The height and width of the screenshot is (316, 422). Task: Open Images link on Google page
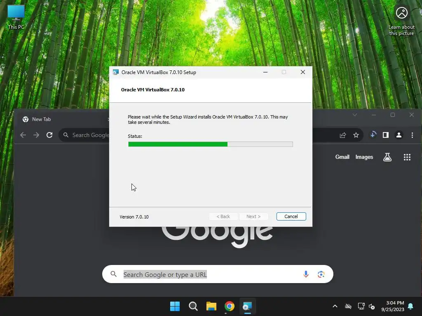[x=364, y=157]
